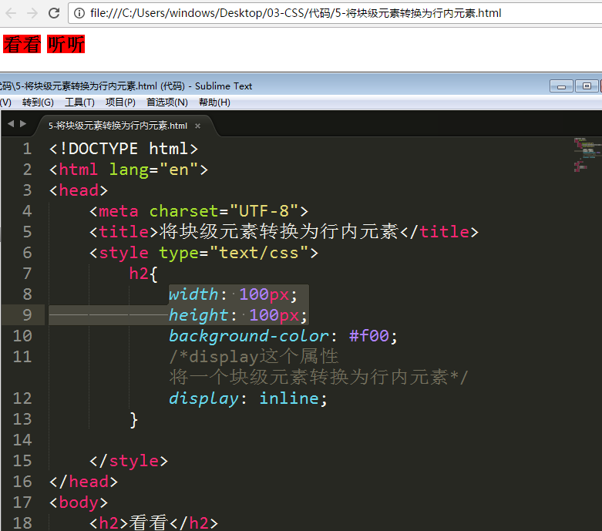Open the 工具(T) menu
This screenshot has width=602, height=531.
tap(79, 102)
